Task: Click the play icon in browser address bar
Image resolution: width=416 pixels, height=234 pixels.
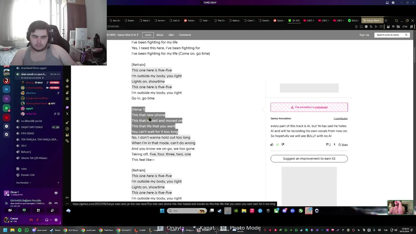Action: point(376,27)
